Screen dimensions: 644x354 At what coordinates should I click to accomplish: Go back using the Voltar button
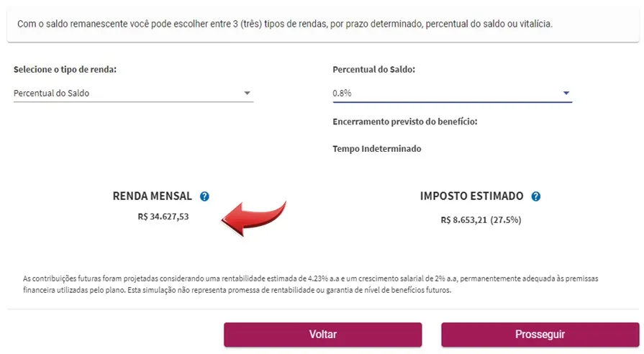pos(323,335)
